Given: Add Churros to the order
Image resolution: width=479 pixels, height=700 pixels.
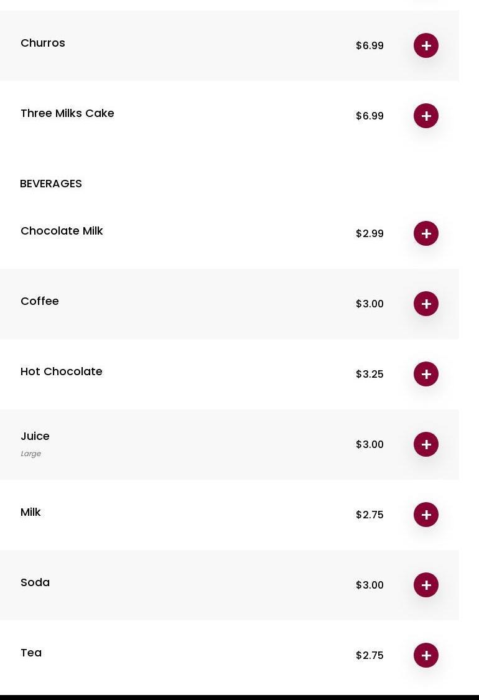Looking at the screenshot, I should 426,45.
